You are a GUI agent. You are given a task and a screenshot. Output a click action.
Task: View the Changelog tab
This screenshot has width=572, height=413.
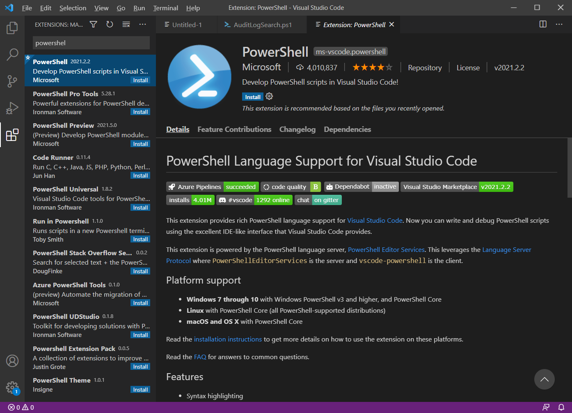click(297, 129)
